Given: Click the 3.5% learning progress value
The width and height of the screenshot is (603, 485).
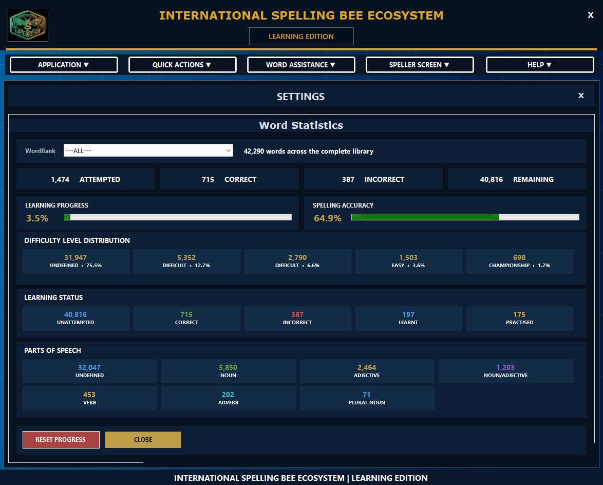Looking at the screenshot, I should coord(37,218).
